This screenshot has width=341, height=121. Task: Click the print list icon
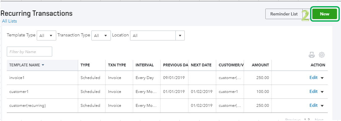(x=312, y=55)
